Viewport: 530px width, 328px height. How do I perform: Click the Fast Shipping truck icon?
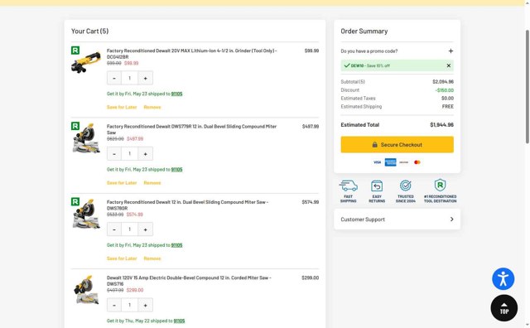[x=348, y=186]
